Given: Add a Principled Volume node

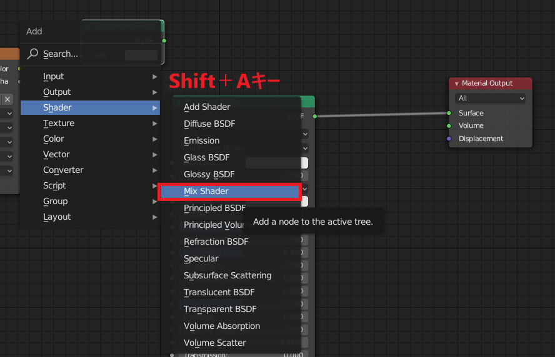Looking at the screenshot, I should coord(207,225).
